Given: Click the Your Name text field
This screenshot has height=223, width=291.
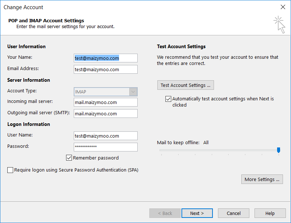Looking at the screenshot, I should pos(106,58).
